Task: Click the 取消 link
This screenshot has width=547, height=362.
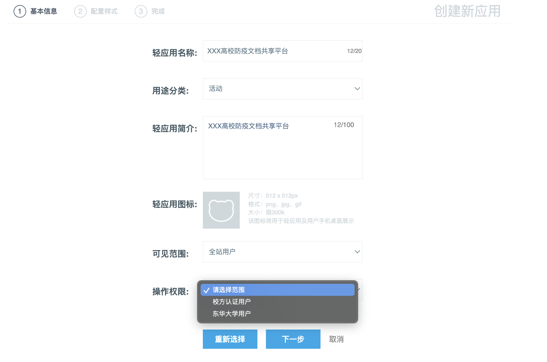Action: point(336,339)
